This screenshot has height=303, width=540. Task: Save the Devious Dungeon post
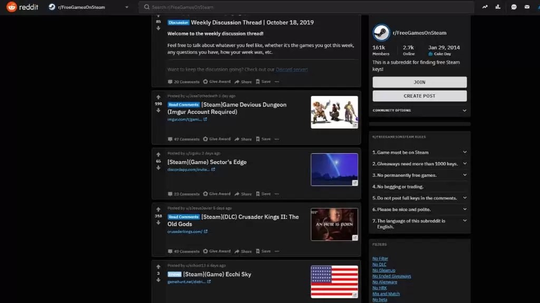(263, 139)
